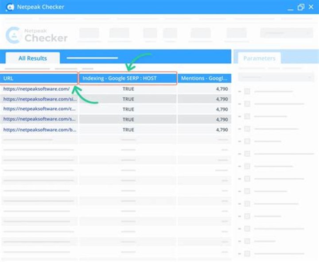Viewport: 319px width, 262px height.
Task: Open the https://netpeaksoftware.com/s... URL
Action: click(39, 119)
